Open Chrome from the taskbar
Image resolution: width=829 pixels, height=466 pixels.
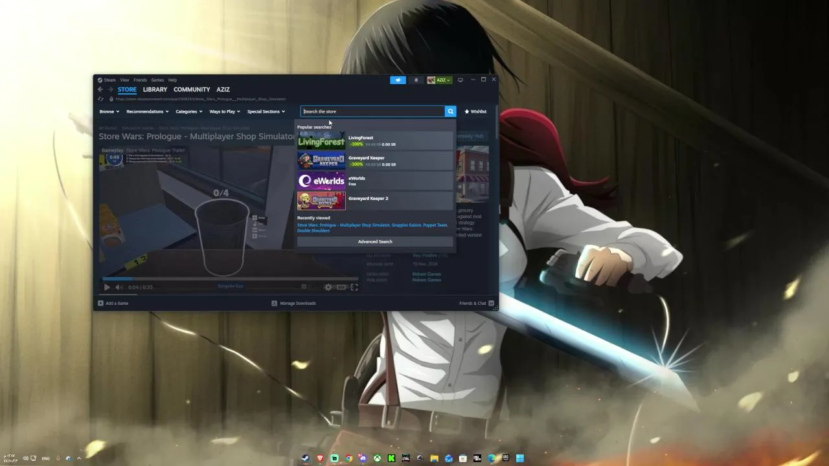pyautogui.click(x=348, y=458)
